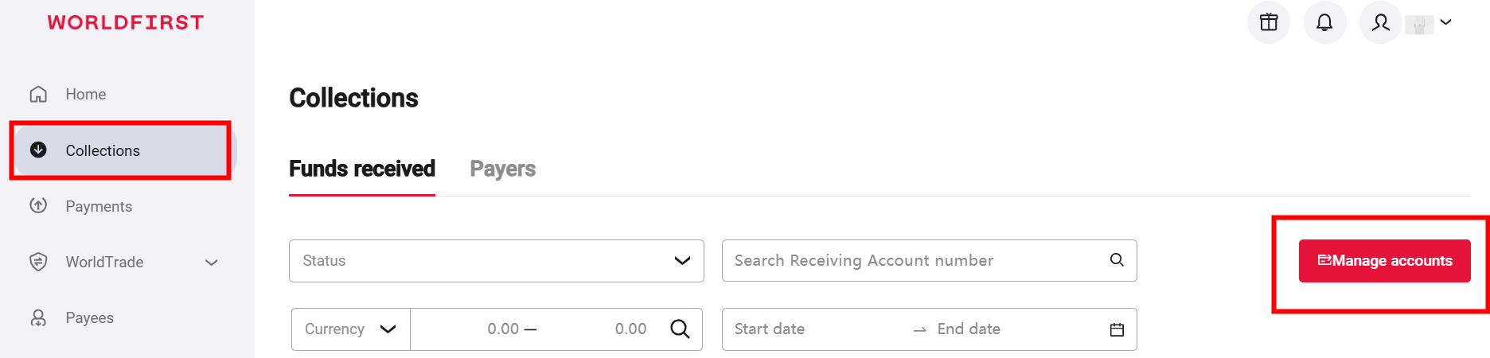Click the amount range search magnifier
1490x358 pixels.
tap(680, 329)
